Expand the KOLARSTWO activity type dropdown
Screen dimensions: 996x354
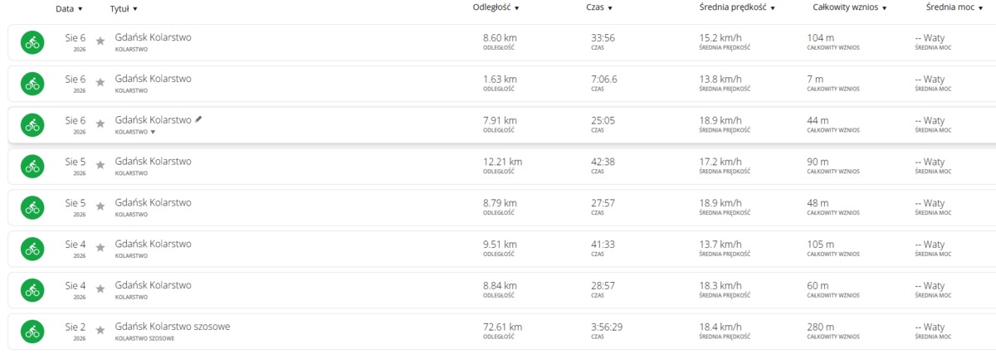click(135, 132)
